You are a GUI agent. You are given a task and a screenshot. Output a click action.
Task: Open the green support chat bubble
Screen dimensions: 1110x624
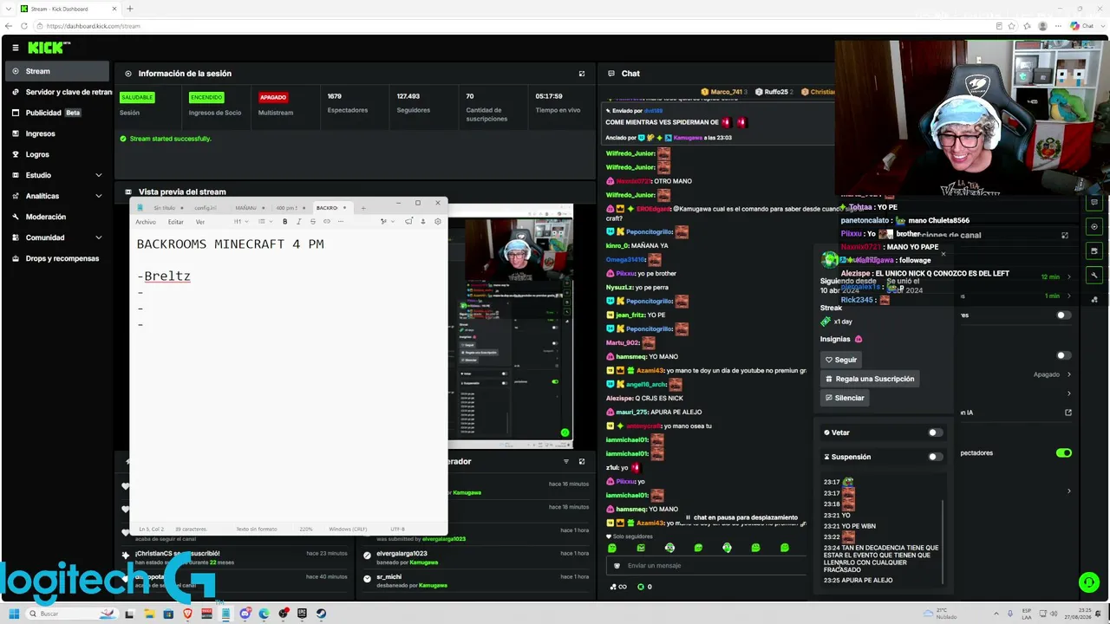[x=1088, y=582]
